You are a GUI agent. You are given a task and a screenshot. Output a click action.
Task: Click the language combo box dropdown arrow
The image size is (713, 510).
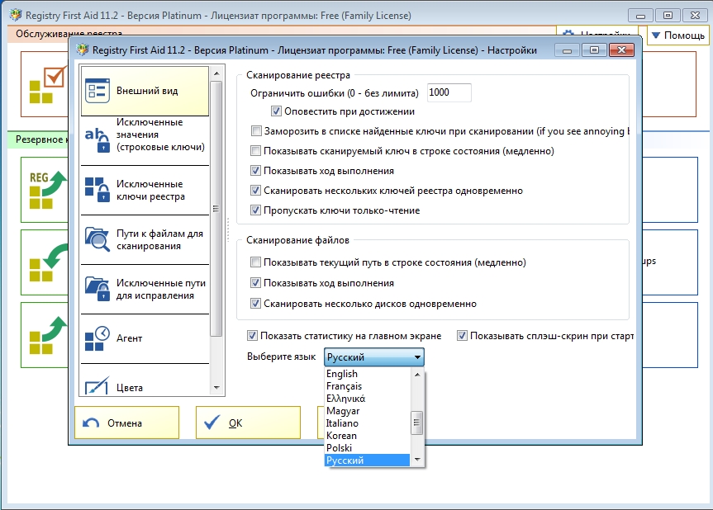point(417,357)
